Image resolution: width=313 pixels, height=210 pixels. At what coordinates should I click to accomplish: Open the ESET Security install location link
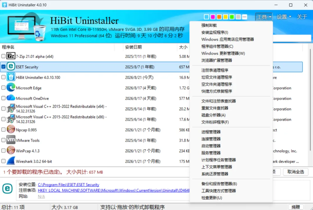coord(68,185)
